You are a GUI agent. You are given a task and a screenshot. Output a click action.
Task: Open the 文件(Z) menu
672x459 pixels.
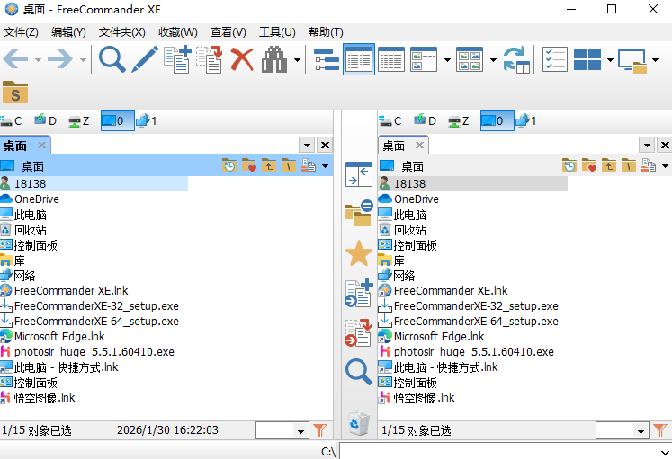click(x=21, y=32)
